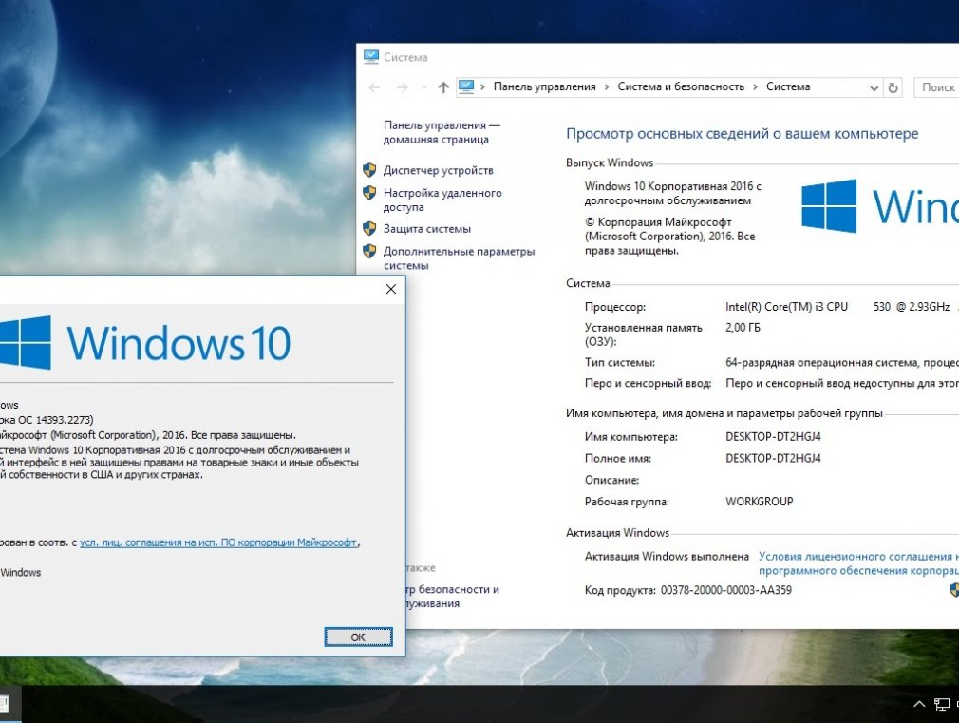This screenshot has width=959, height=723.
Task: Go up one level in Control Panel
Action: (443, 87)
